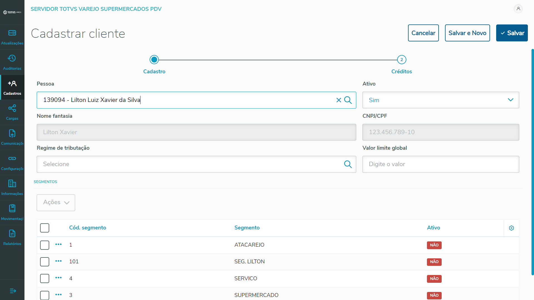The image size is (534, 300).
Task: Check the ATACAREJO segment row checkbox
Action: click(44, 245)
